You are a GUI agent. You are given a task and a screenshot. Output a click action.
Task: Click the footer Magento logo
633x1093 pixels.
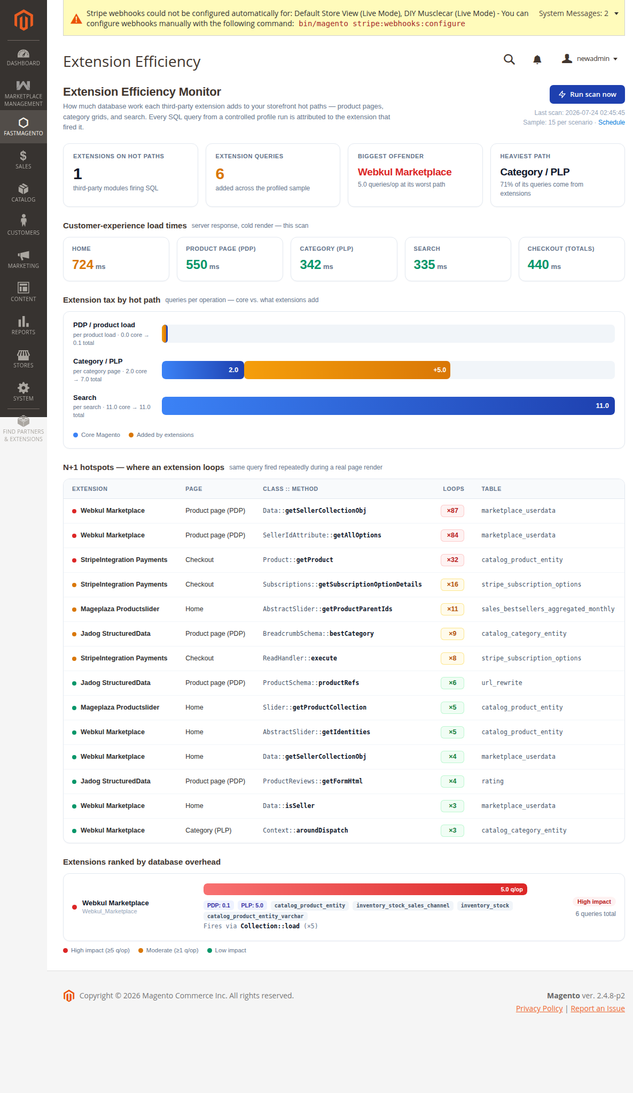[x=69, y=996]
